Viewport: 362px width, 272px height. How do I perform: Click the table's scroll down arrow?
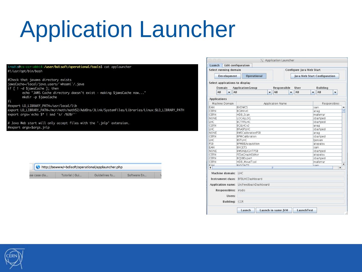[343, 164]
